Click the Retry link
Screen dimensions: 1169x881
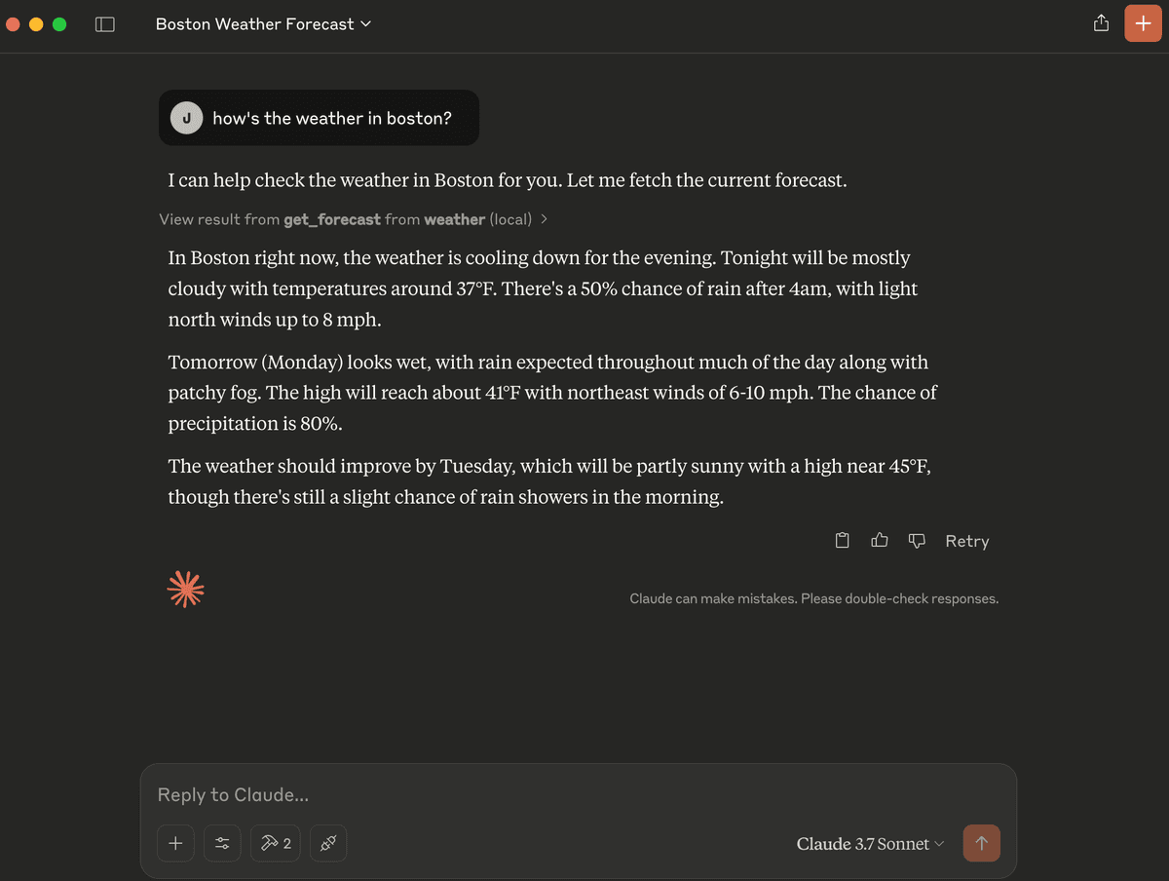pyautogui.click(x=966, y=541)
